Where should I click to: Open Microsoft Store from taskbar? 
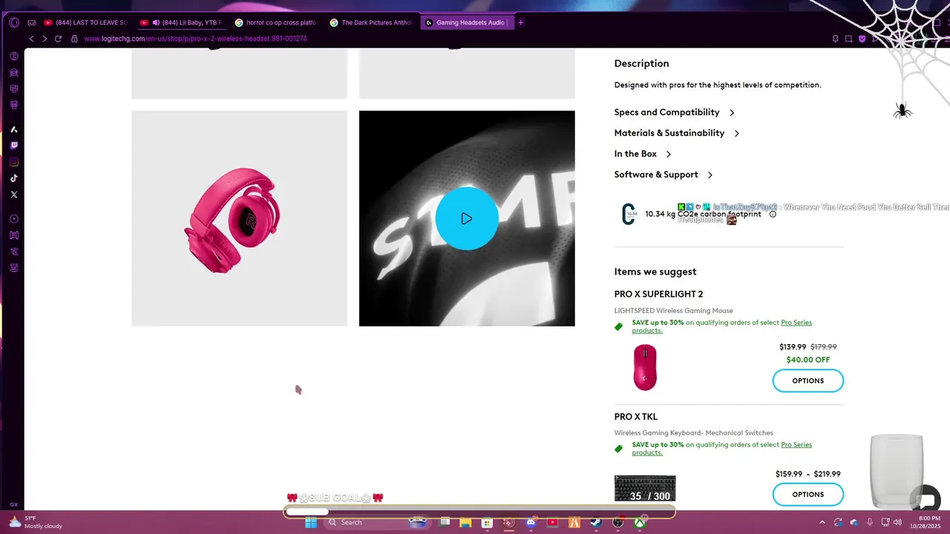[487, 522]
